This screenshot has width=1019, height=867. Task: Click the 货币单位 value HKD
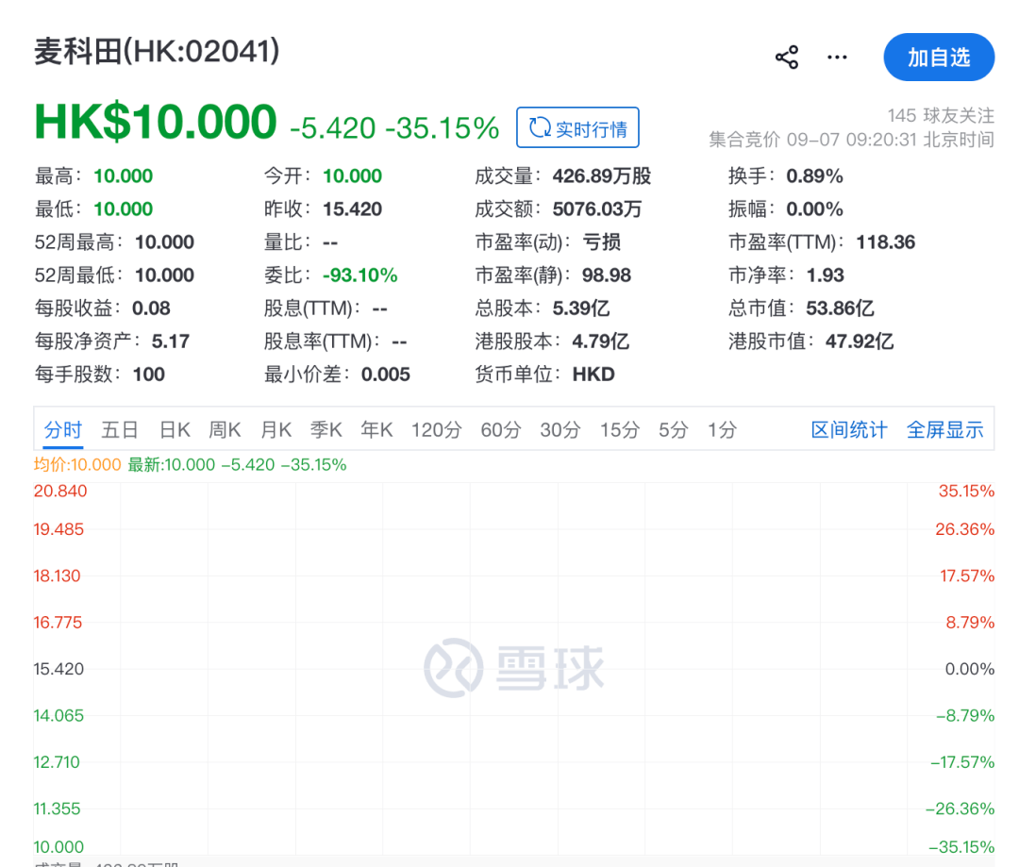(593, 375)
